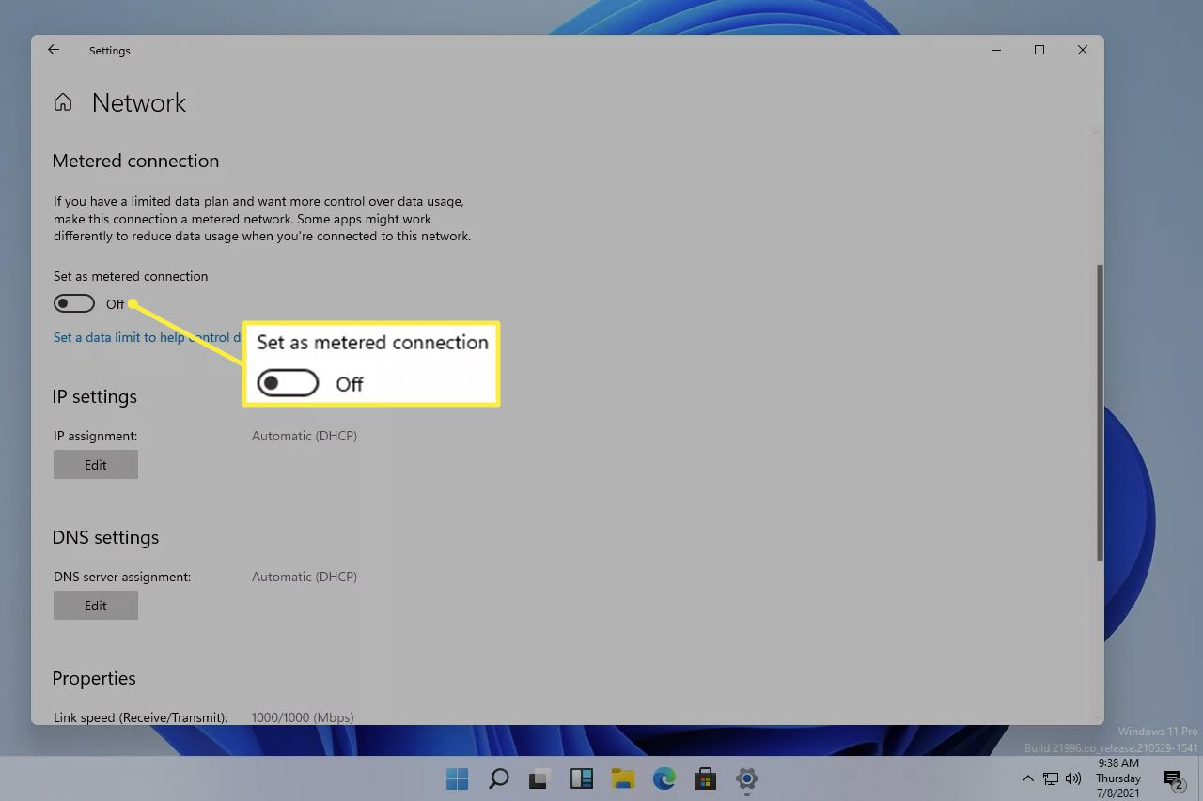
Task: Click the volume speaker tray icon
Action: click(1072, 778)
